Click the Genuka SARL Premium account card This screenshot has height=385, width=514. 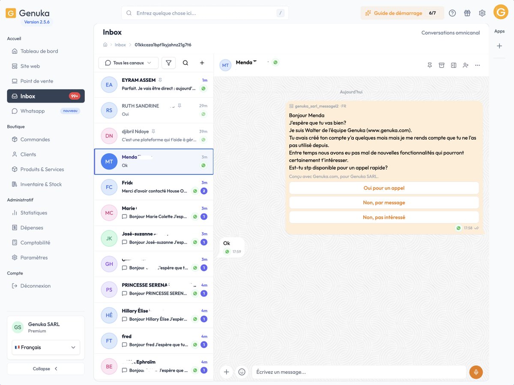pyautogui.click(x=46, y=328)
